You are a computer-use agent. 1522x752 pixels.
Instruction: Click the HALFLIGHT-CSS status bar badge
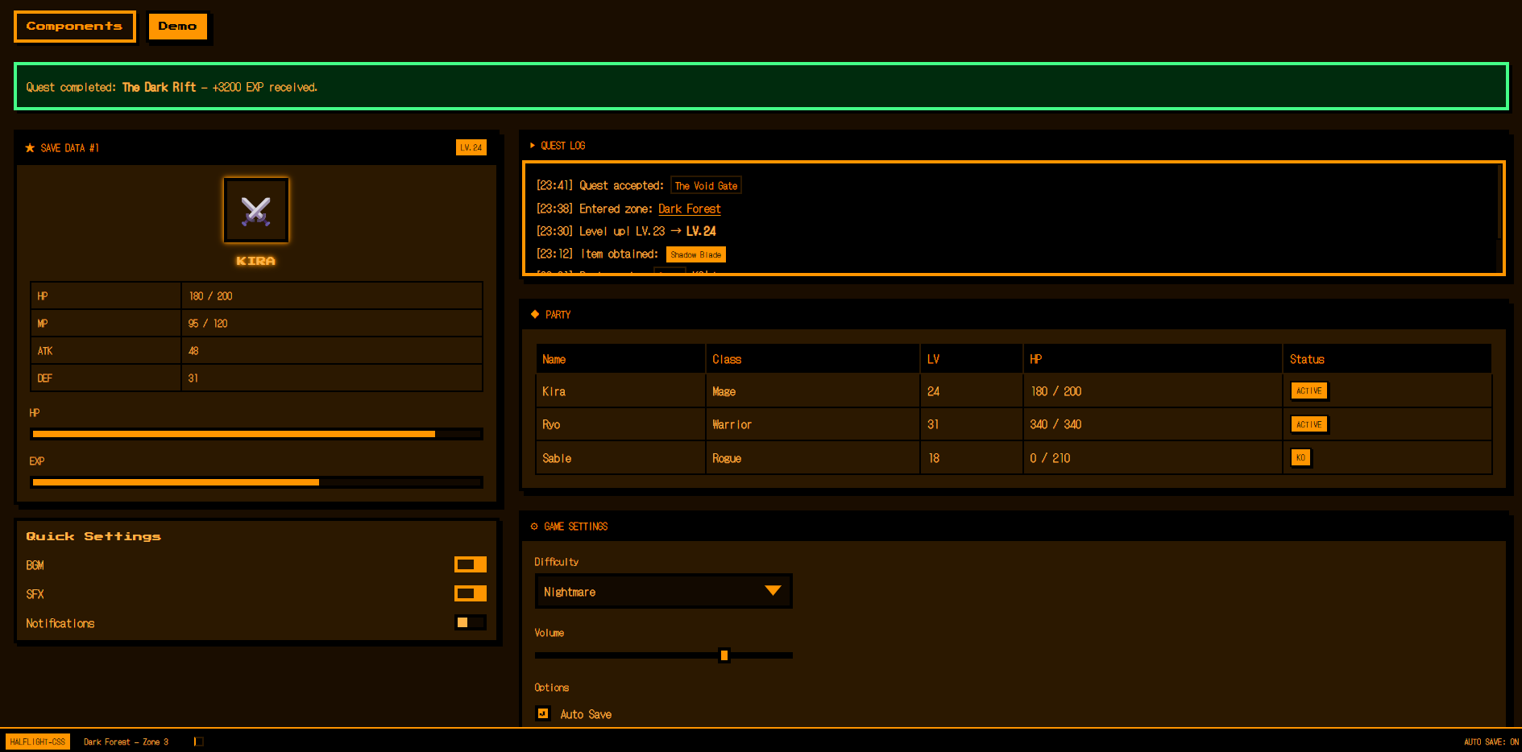[38, 742]
